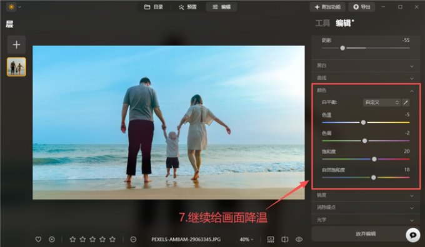Select the beach family layer thumbnail
This screenshot has height=247, width=425.
[x=16, y=67]
